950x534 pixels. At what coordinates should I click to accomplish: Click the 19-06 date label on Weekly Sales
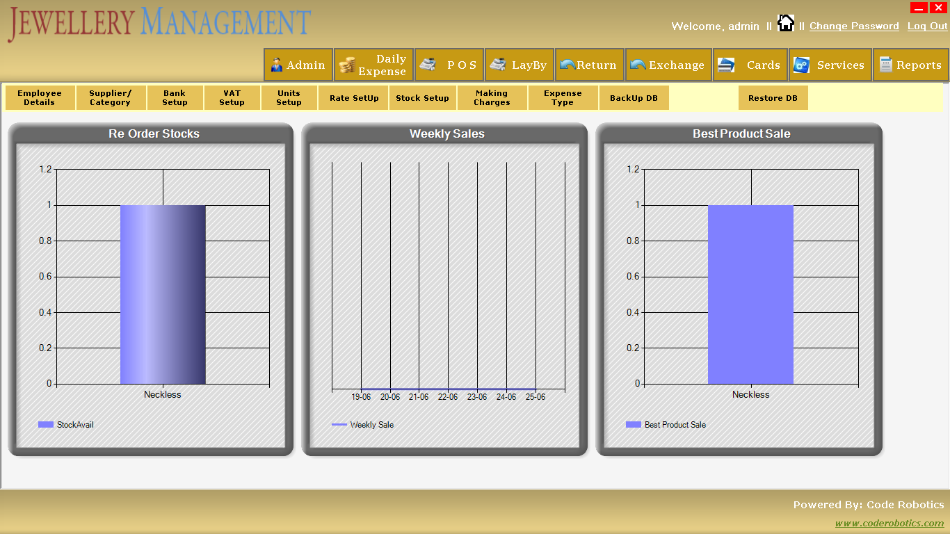361,397
